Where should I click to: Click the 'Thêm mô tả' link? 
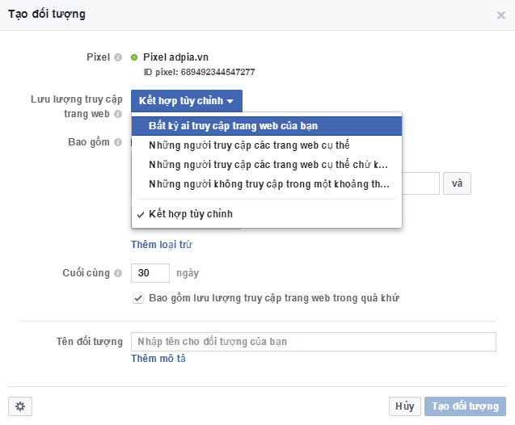(x=158, y=359)
